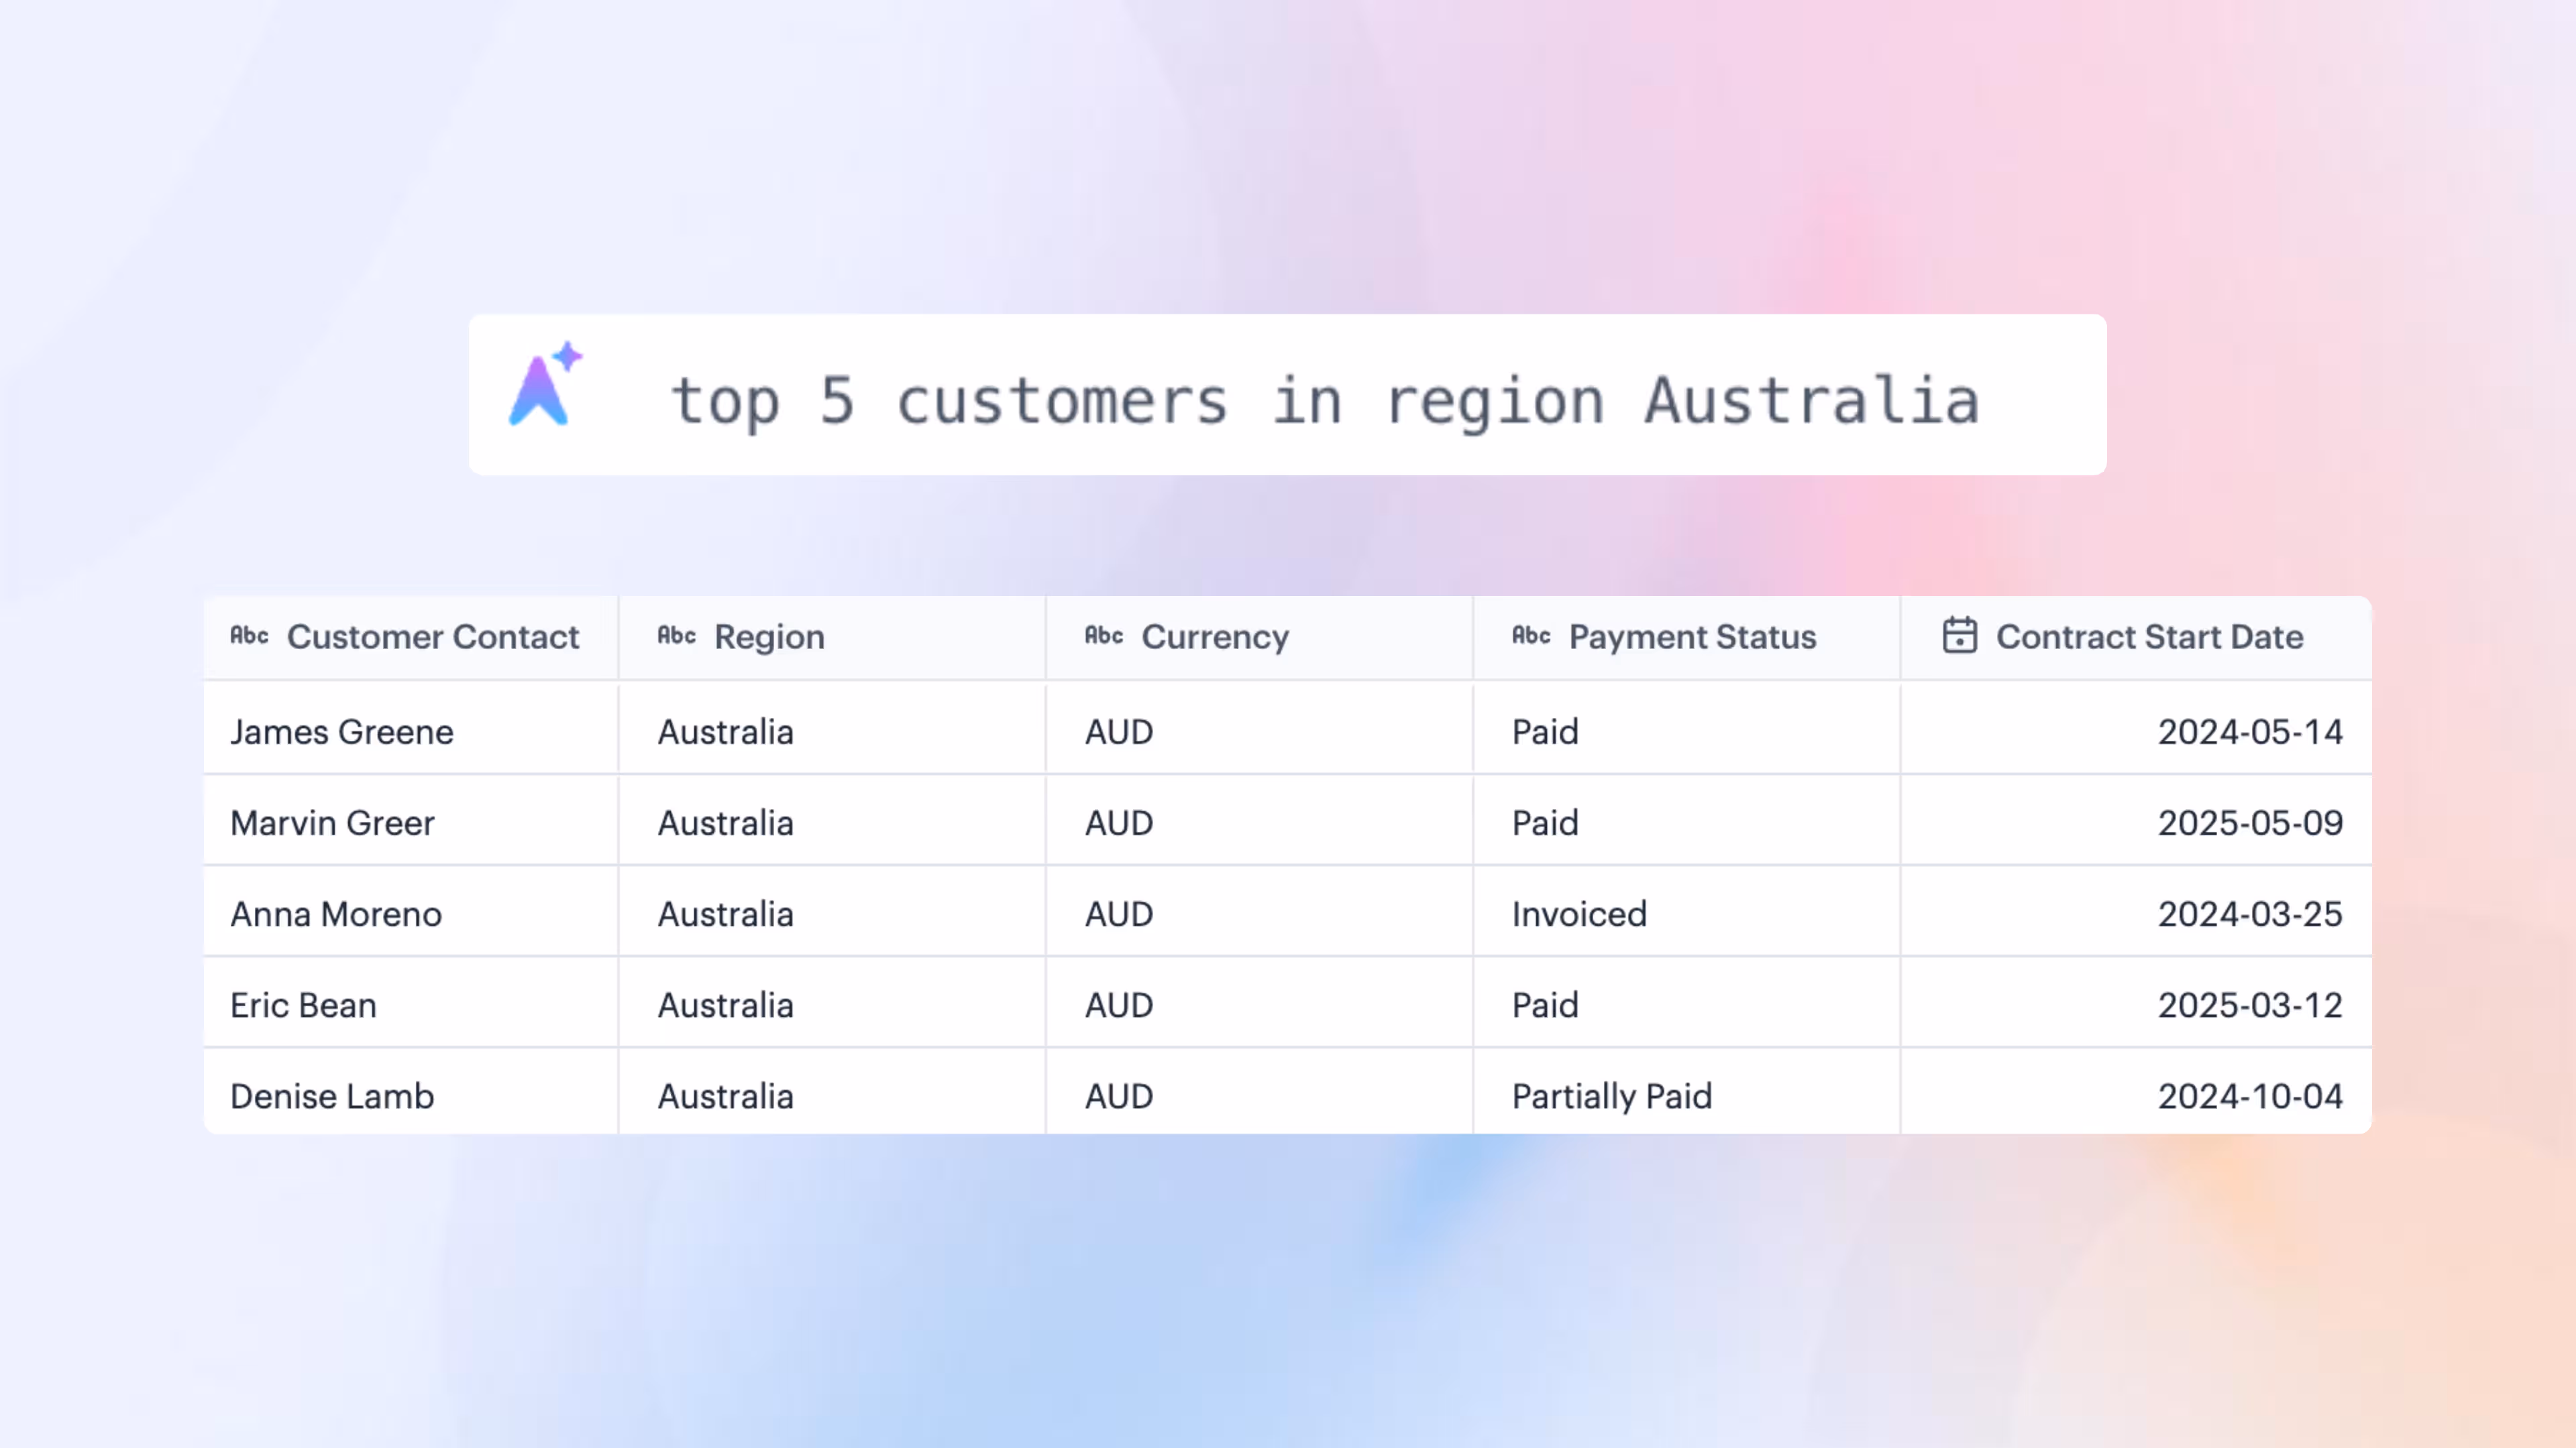Click Eric Bean's Australia region cell
The image size is (2576, 1448).
pyautogui.click(x=725, y=1004)
